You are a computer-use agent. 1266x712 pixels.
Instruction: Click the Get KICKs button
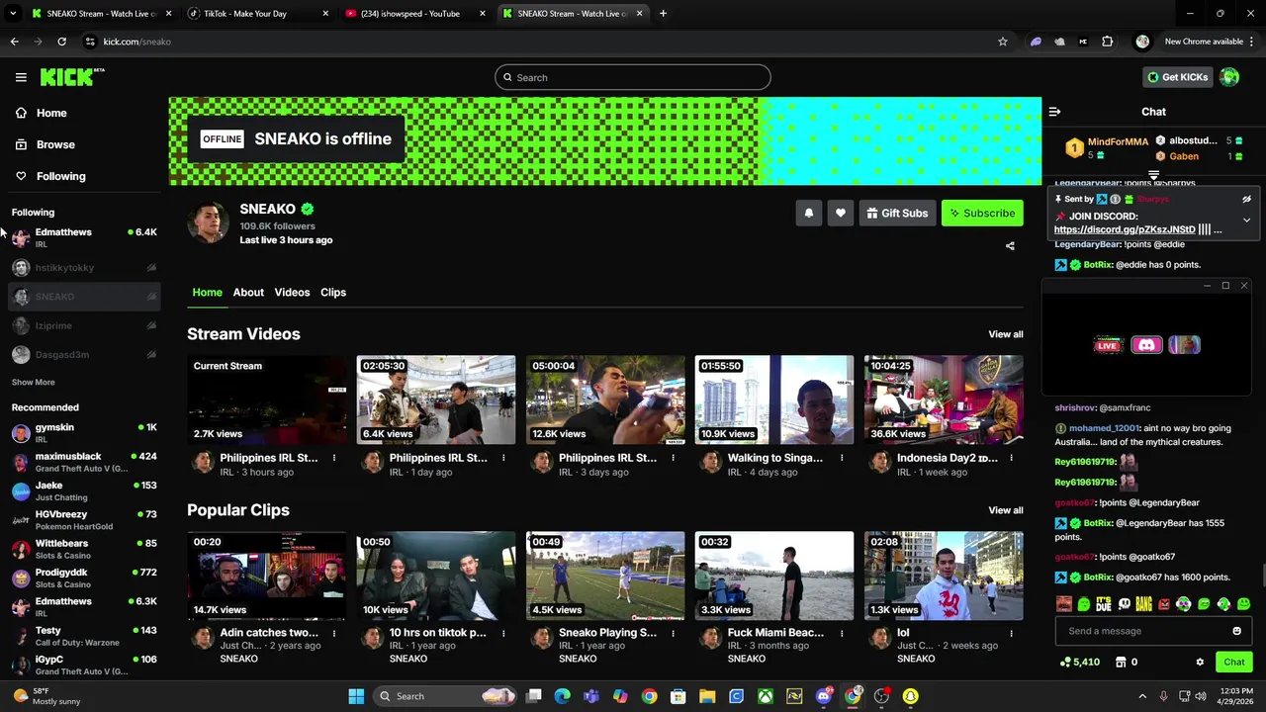(x=1177, y=77)
